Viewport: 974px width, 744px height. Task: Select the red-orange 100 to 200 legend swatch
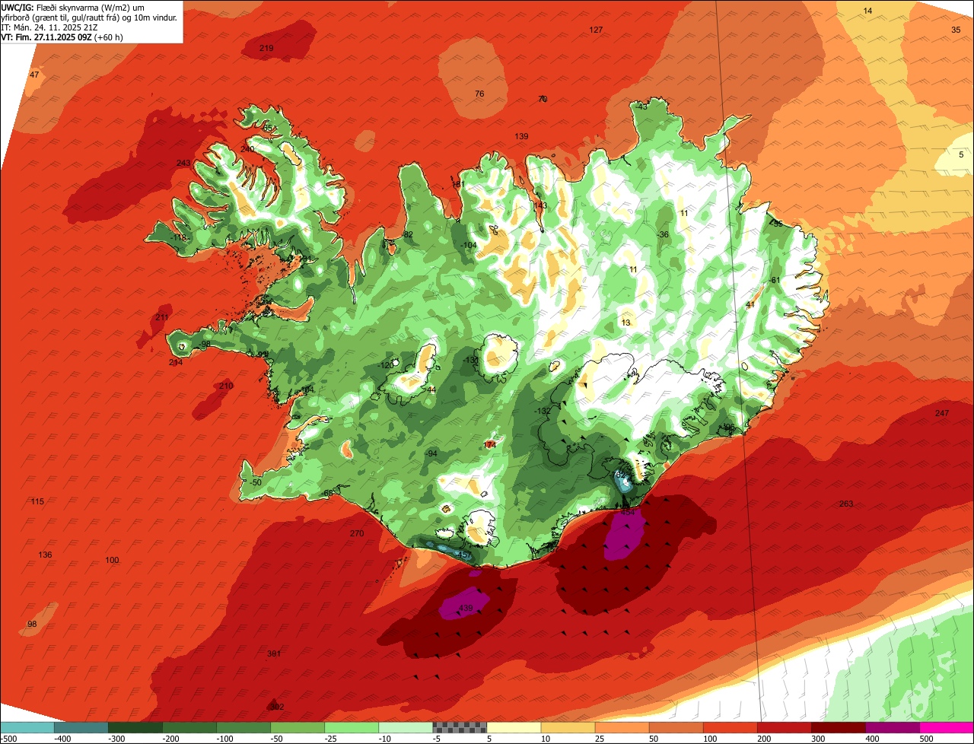730,727
